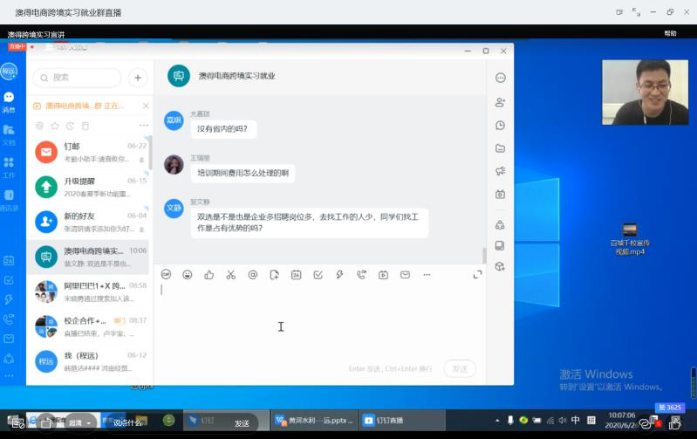Open 黄河水利 pptx in the taskbar
This screenshot has width=697, height=439.
point(314,420)
